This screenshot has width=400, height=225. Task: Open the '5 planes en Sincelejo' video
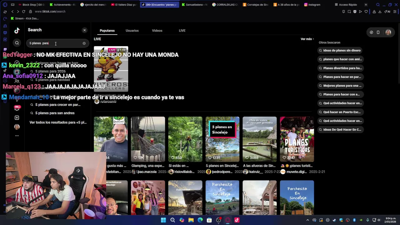point(222,139)
